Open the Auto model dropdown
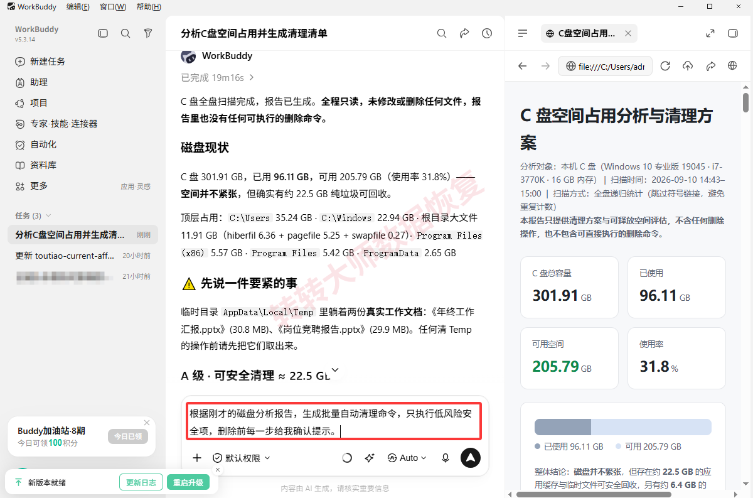The image size is (753, 498). click(x=407, y=458)
